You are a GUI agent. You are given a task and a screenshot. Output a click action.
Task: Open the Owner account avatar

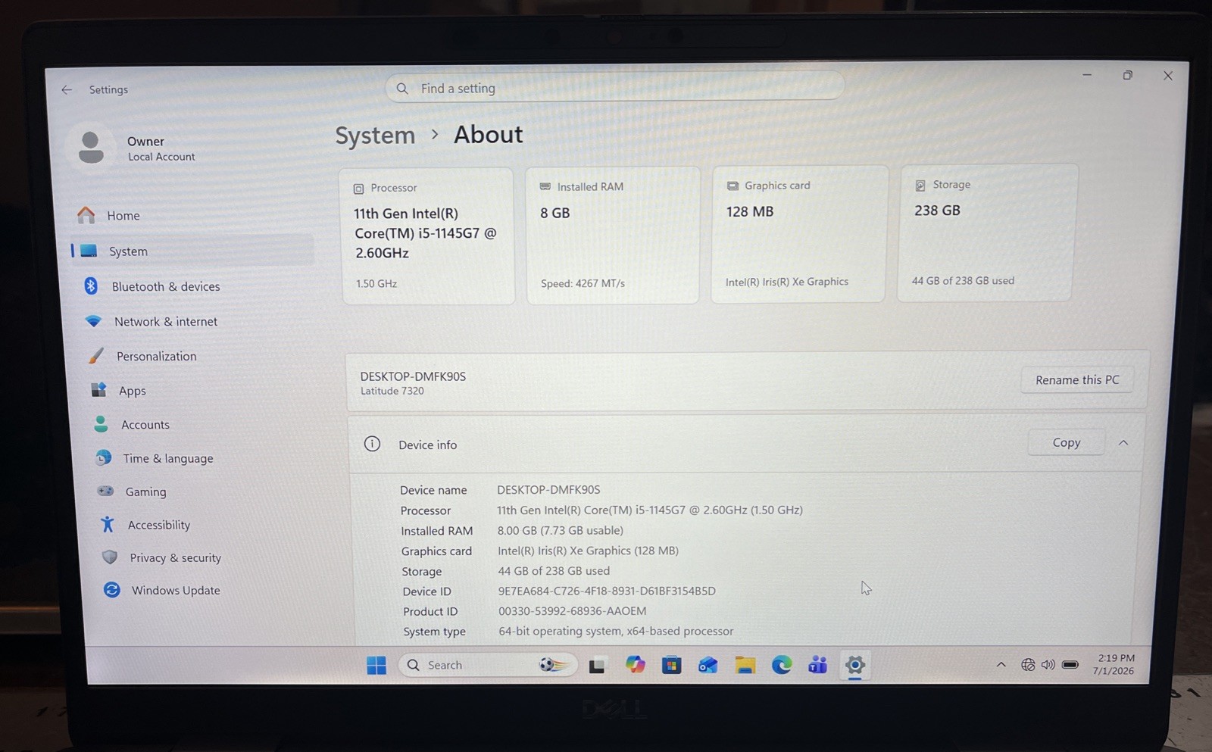coord(91,147)
